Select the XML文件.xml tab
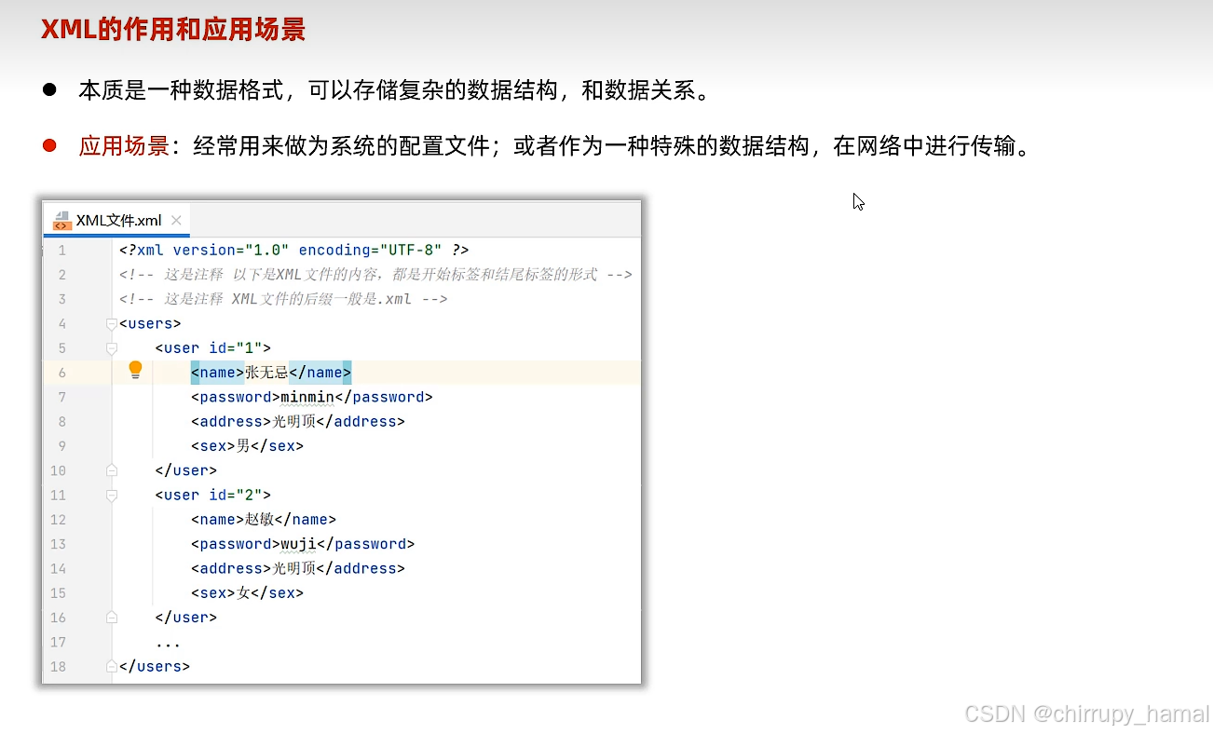This screenshot has width=1213, height=734. click(x=118, y=221)
